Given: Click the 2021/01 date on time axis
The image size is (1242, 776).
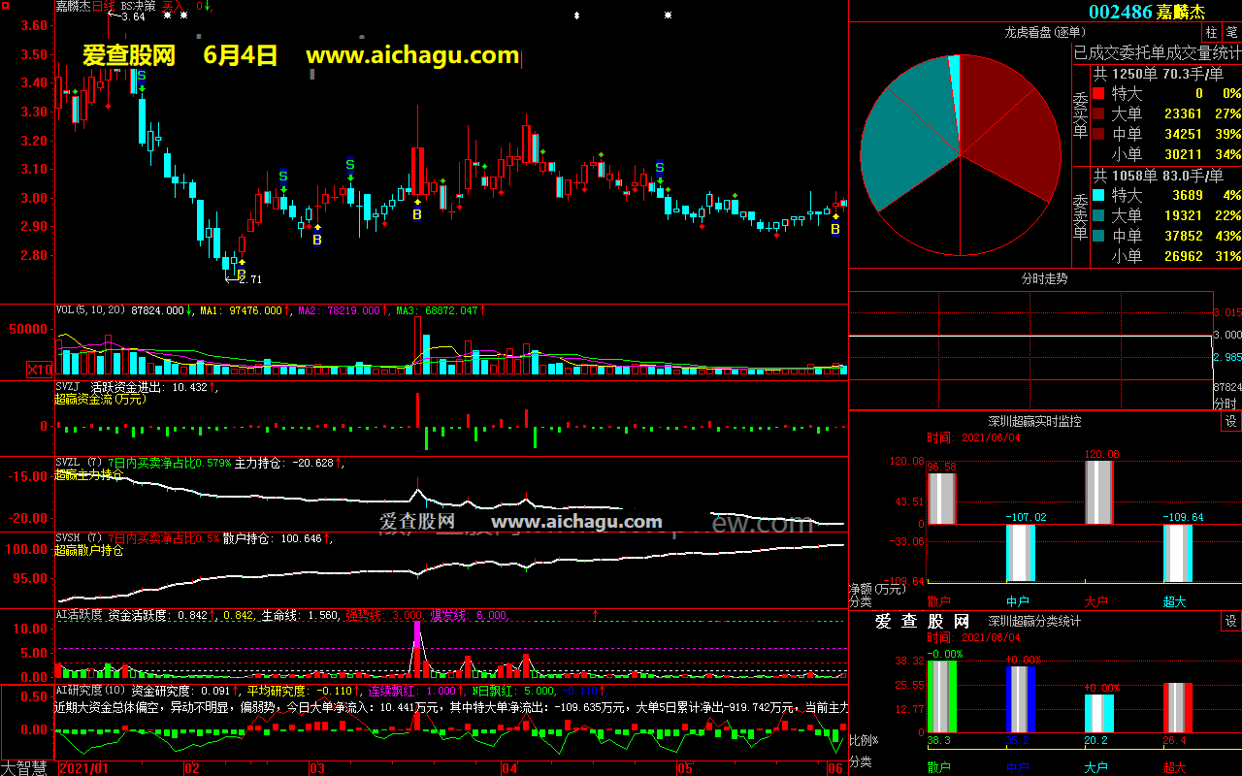Looking at the screenshot, I should point(83,768).
